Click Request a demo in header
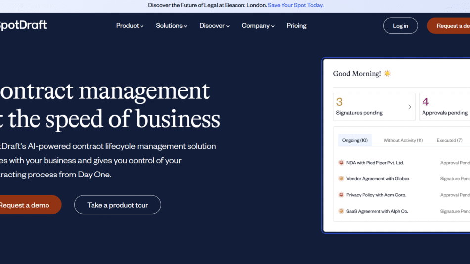This screenshot has height=264, width=470. 449,26
